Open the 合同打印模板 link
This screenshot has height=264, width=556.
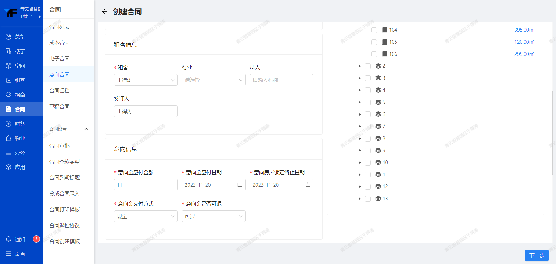(x=65, y=210)
